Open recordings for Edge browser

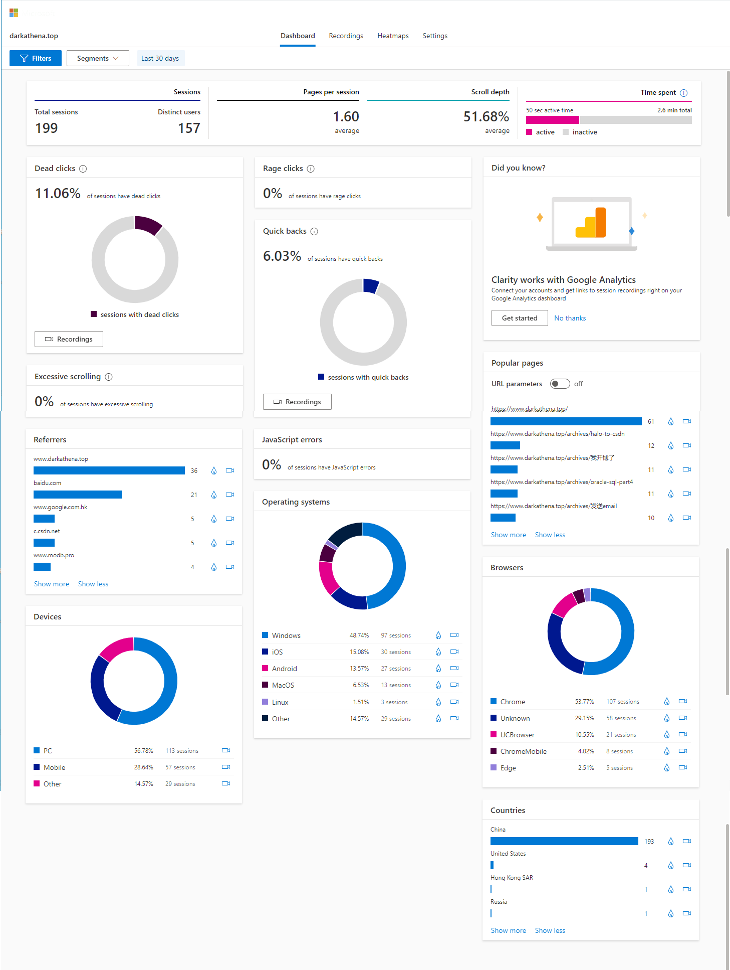coord(683,767)
